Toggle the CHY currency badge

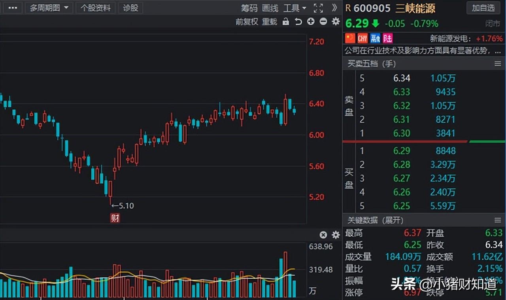tap(362, 38)
